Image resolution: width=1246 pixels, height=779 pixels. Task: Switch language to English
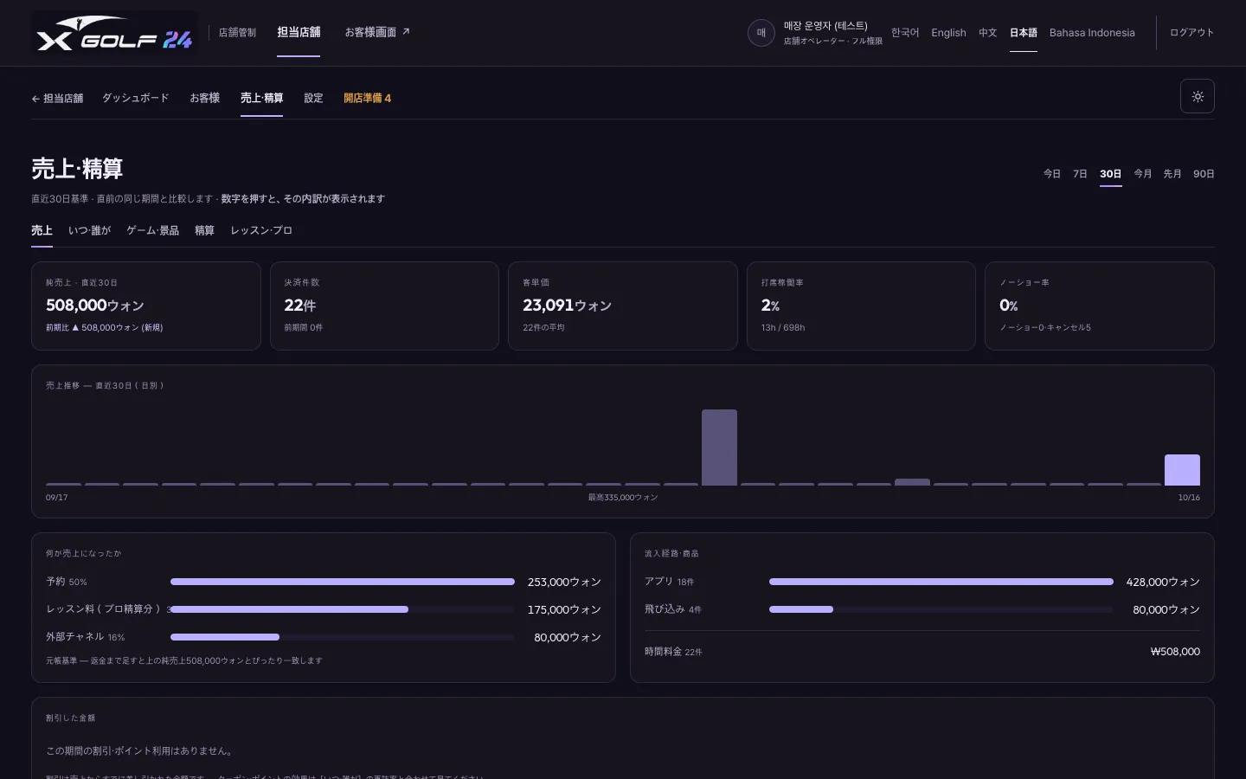point(948,33)
